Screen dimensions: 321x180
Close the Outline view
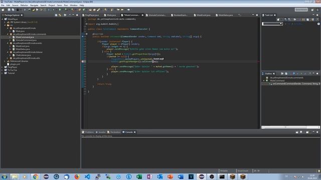tap(274, 73)
